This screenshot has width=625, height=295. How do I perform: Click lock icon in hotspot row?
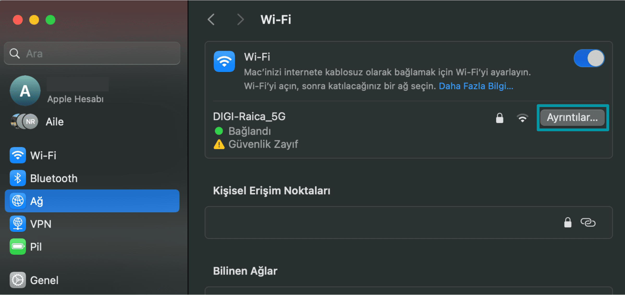tap(568, 223)
